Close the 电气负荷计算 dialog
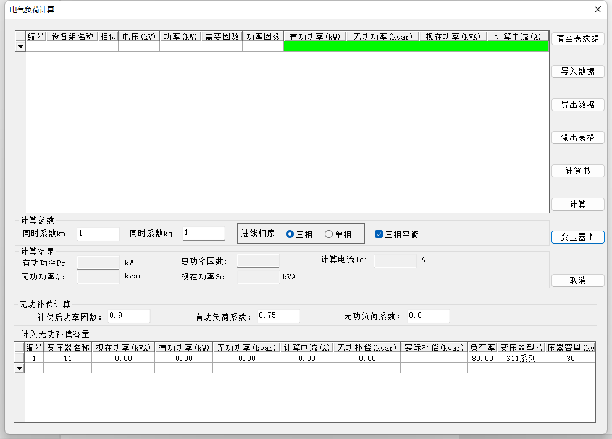Image resolution: width=612 pixels, height=439 pixels. point(597,9)
